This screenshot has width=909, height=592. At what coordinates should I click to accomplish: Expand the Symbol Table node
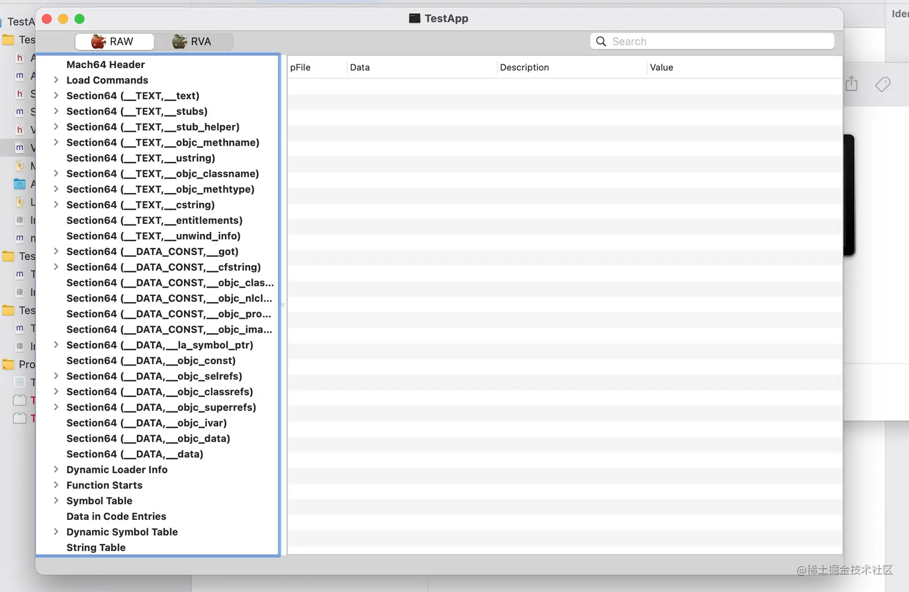(x=56, y=501)
